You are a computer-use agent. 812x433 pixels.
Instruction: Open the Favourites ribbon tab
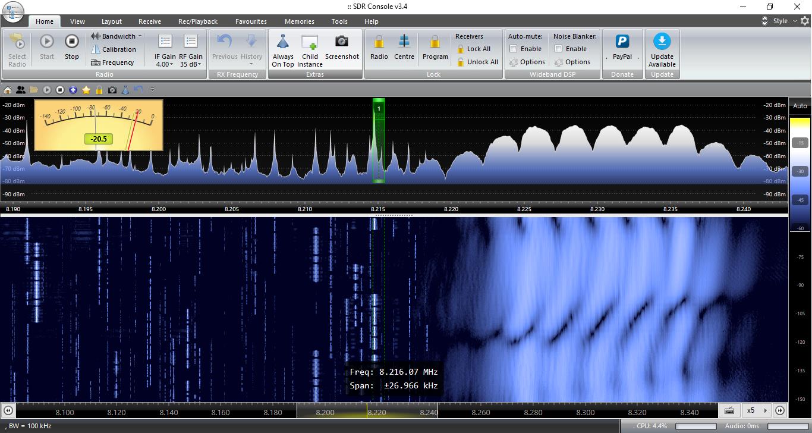[x=251, y=21]
